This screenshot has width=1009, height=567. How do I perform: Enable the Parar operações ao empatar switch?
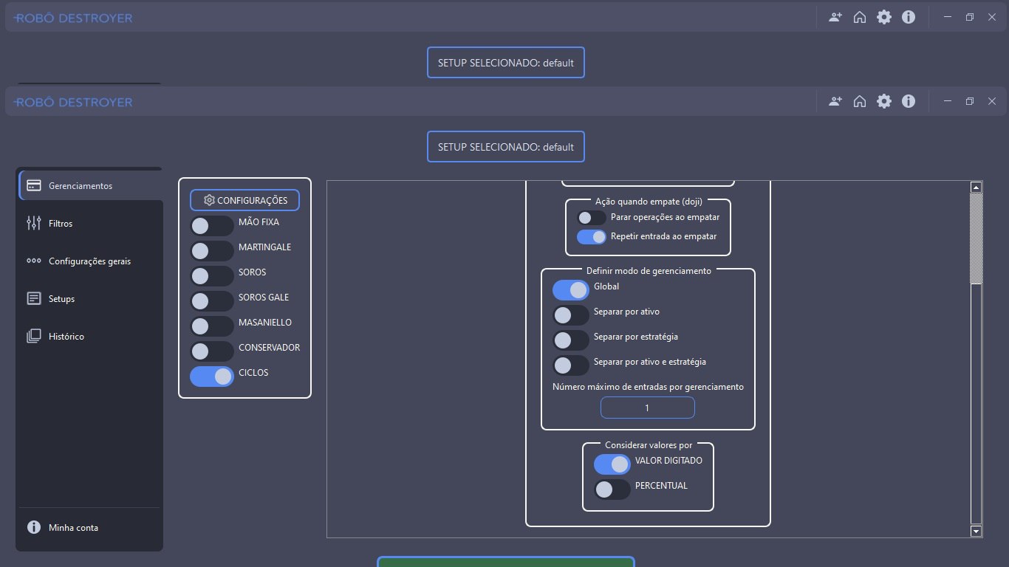pyautogui.click(x=591, y=218)
